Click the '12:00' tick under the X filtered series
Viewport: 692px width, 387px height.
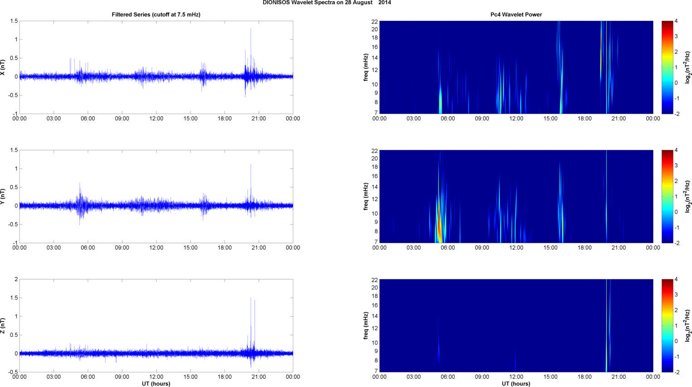pyautogui.click(x=156, y=118)
